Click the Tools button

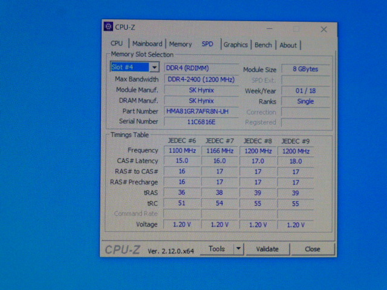(x=216, y=249)
